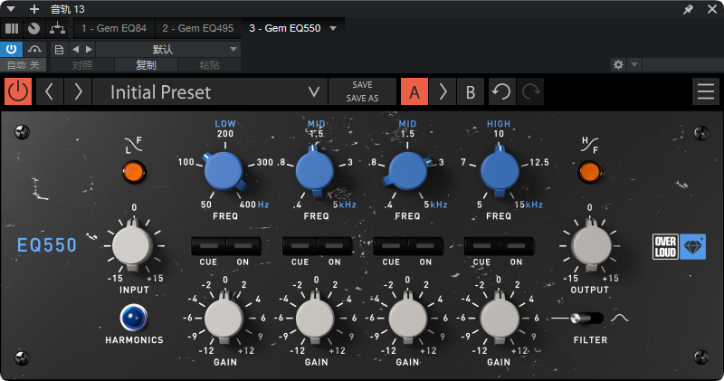Load previous host preset left arrow
The height and width of the screenshot is (381, 724).
76,50
